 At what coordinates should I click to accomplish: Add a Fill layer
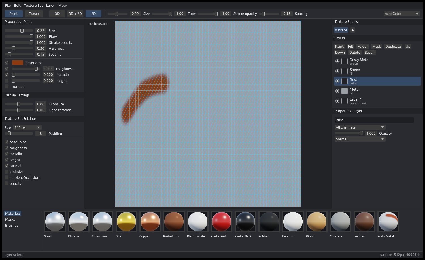(x=350, y=46)
